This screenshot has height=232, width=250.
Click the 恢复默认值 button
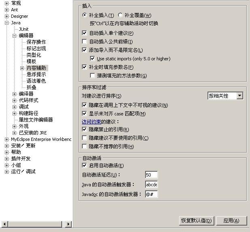(197, 221)
